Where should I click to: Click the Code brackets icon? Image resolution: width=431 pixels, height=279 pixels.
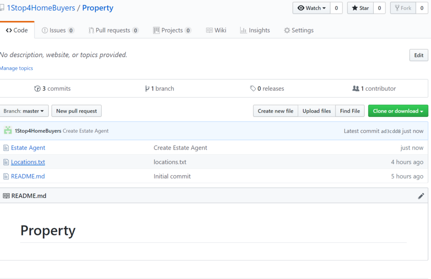pos(9,30)
